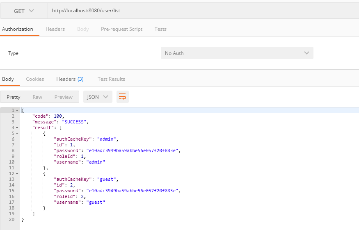
Task: Switch response view to Raw
Action: pos(37,97)
